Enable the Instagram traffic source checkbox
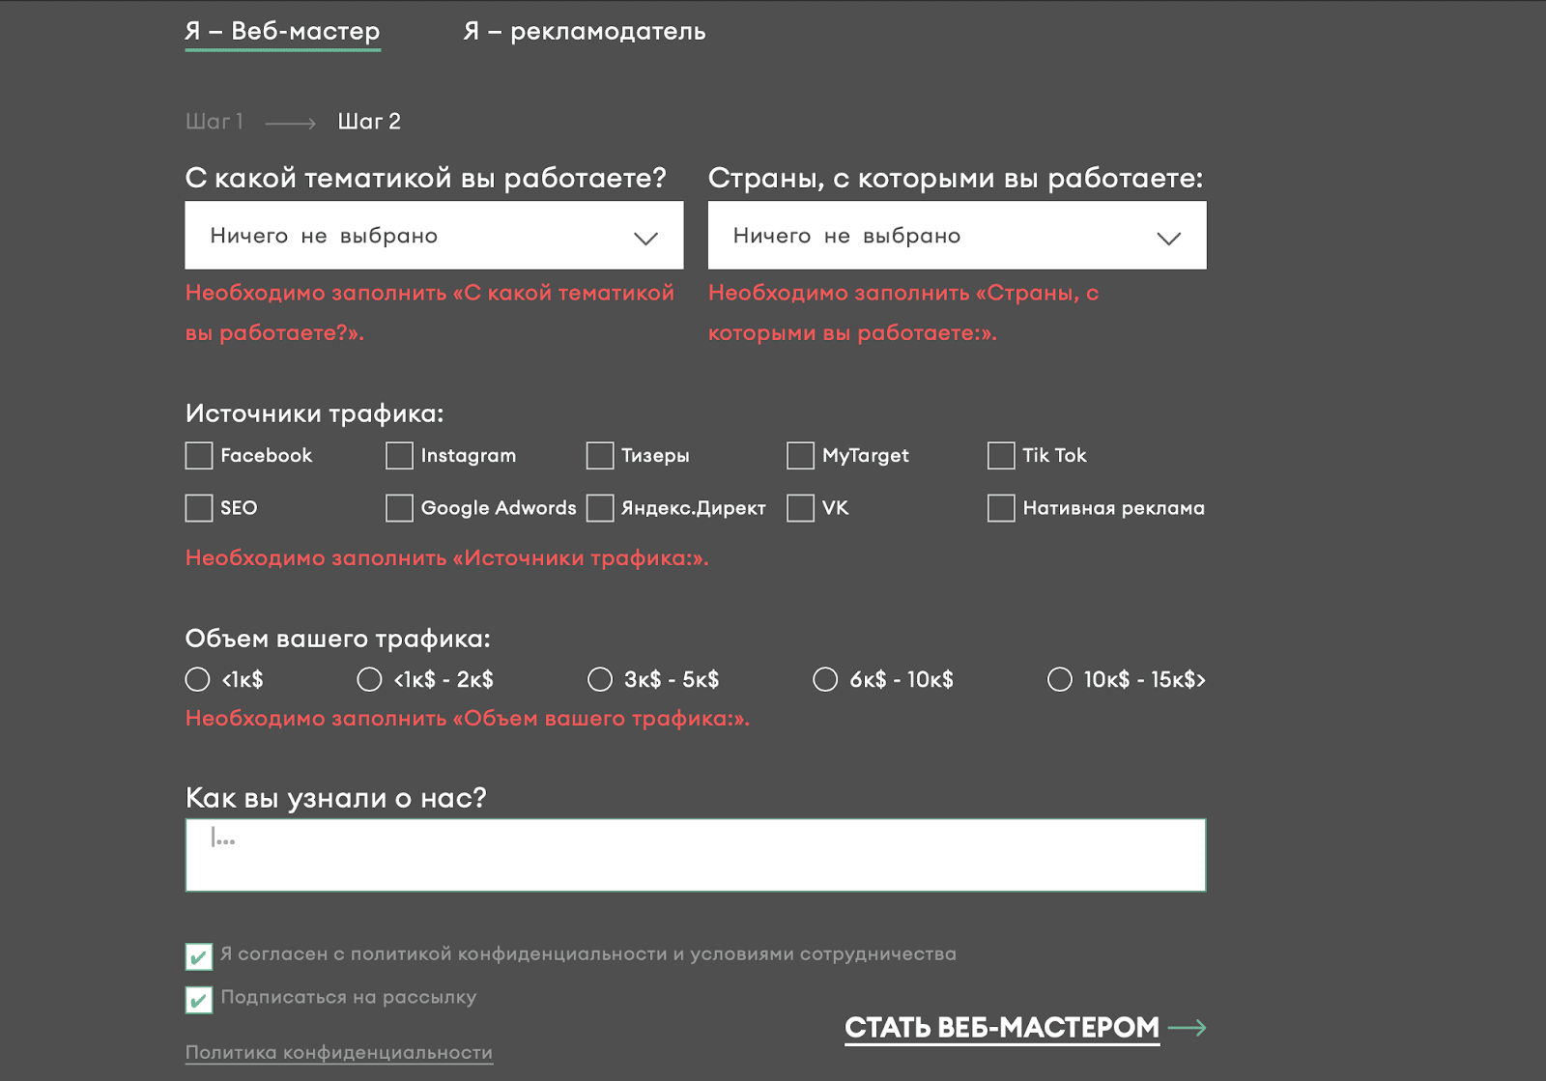 pyautogui.click(x=399, y=455)
